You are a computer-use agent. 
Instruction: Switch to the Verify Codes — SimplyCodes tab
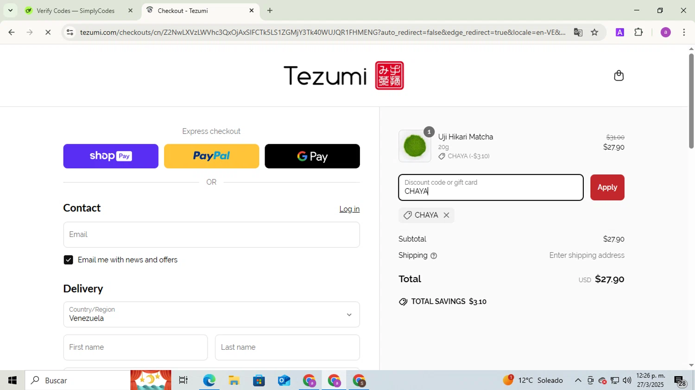76,11
